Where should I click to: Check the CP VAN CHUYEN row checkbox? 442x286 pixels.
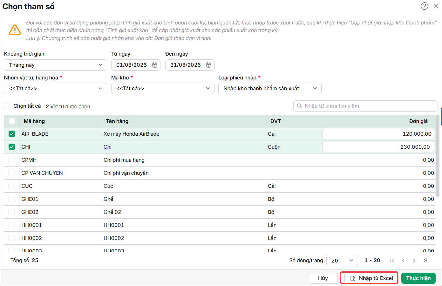pyautogui.click(x=12, y=173)
